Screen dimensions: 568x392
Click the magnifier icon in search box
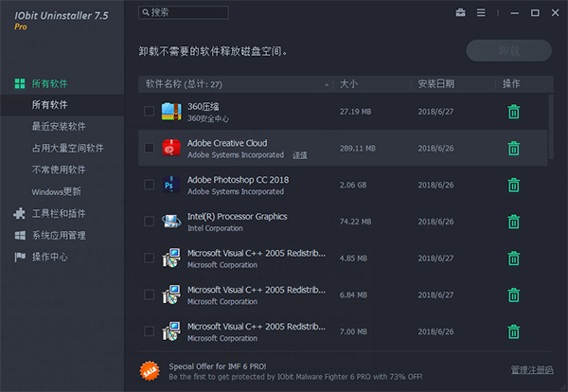146,12
